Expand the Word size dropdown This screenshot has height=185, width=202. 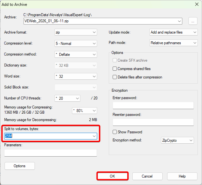click(76, 77)
